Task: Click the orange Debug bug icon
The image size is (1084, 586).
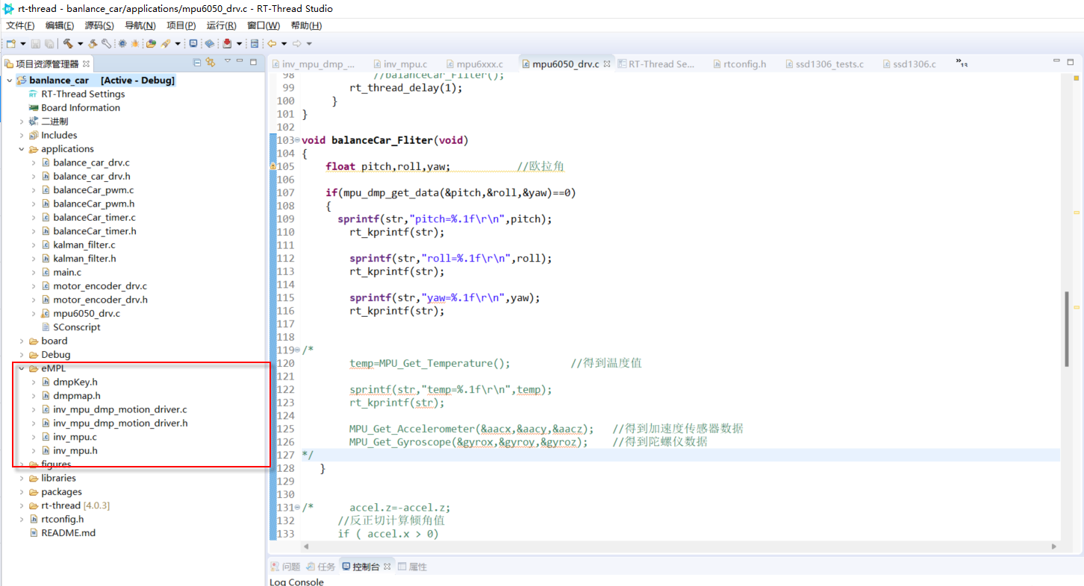Action: click(135, 44)
